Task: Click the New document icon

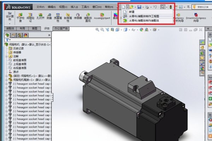Action: 123,7
